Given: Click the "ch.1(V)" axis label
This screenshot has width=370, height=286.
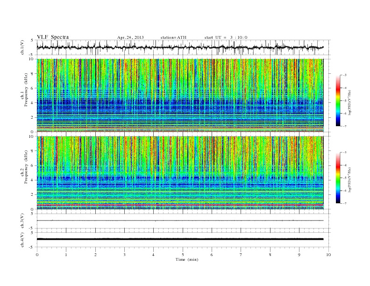Looking at the screenshot, I should [22, 47].
